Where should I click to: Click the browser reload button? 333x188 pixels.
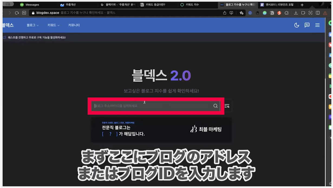(x=17, y=13)
